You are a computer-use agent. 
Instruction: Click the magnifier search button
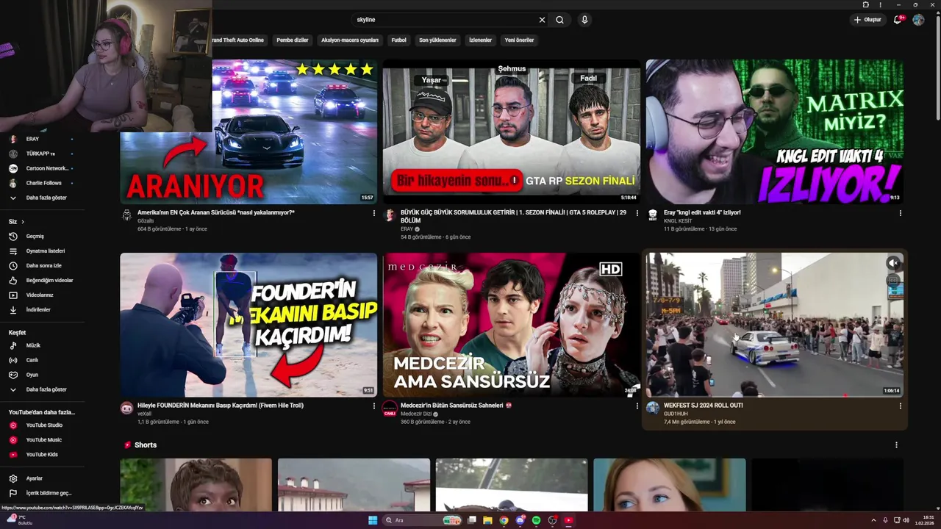pyautogui.click(x=559, y=20)
